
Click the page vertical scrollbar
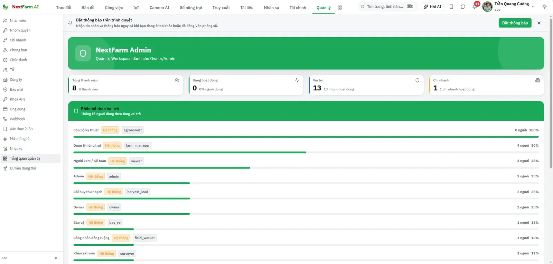coord(551,93)
